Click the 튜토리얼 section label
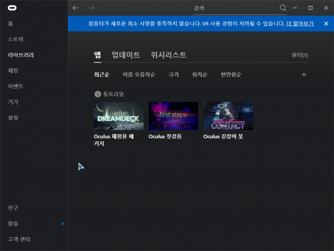This screenshot has width=334, height=251. coord(114,94)
